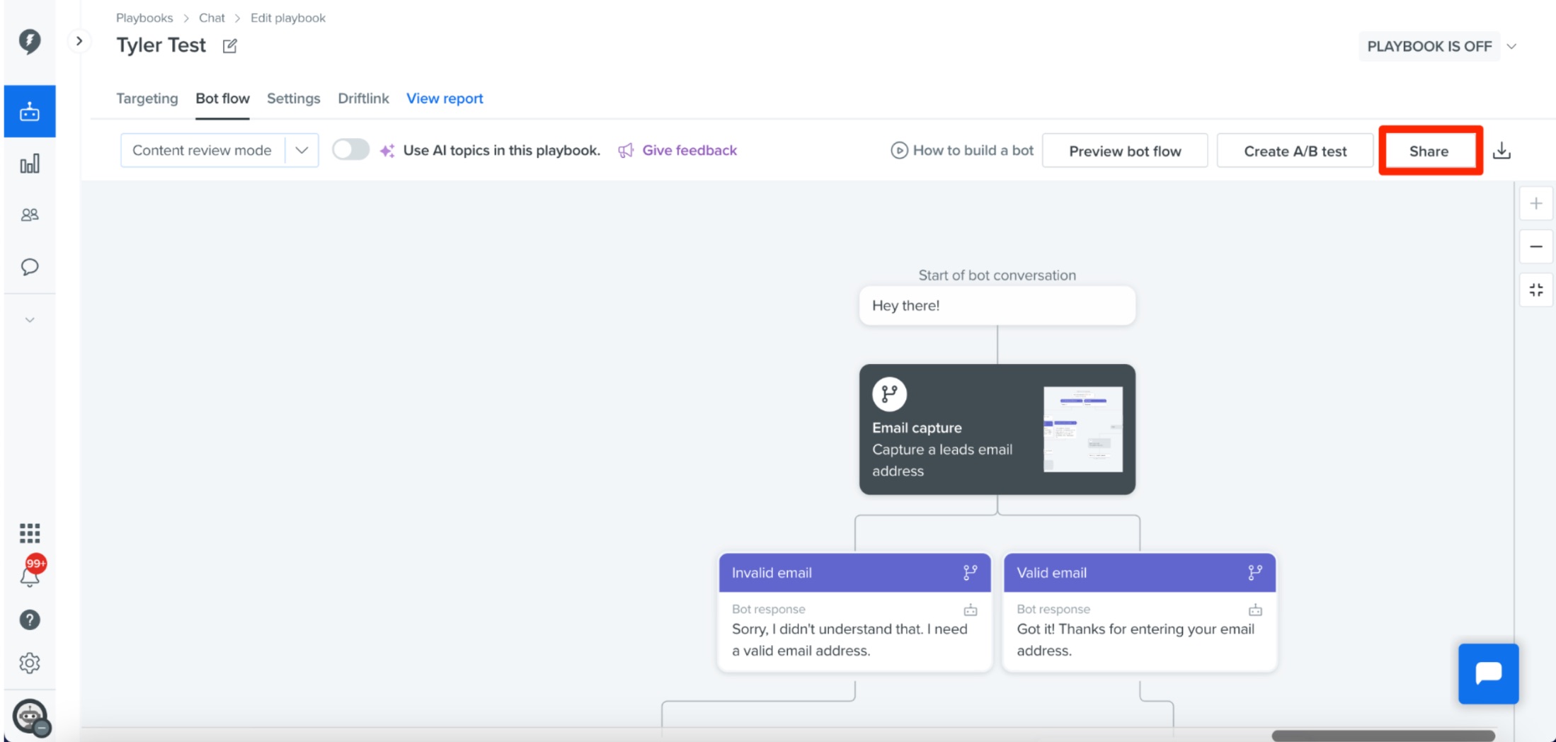Open the Playbooks bot icon in sidebar
This screenshot has width=1556, height=742.
click(x=30, y=111)
